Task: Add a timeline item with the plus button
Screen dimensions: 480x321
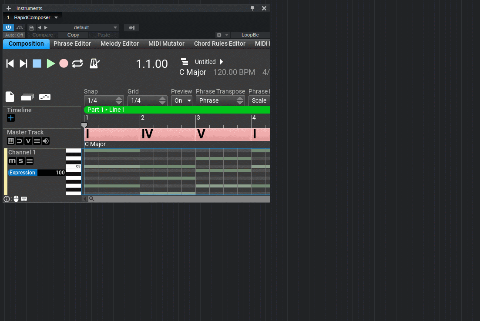Action: click(x=11, y=118)
